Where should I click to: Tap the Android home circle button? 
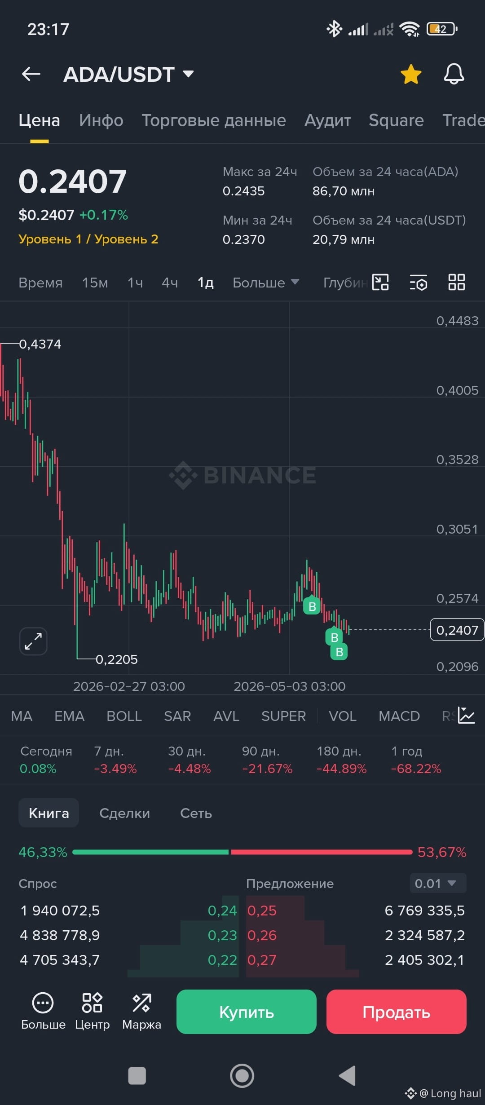click(x=242, y=1076)
